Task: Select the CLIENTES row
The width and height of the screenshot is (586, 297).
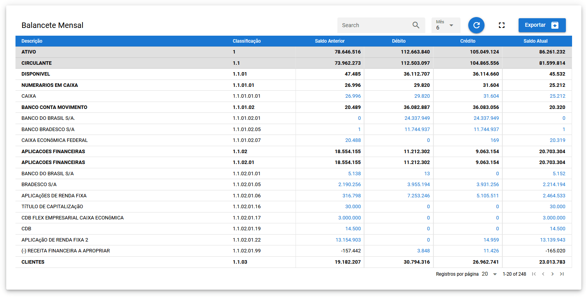Action: tap(33, 262)
